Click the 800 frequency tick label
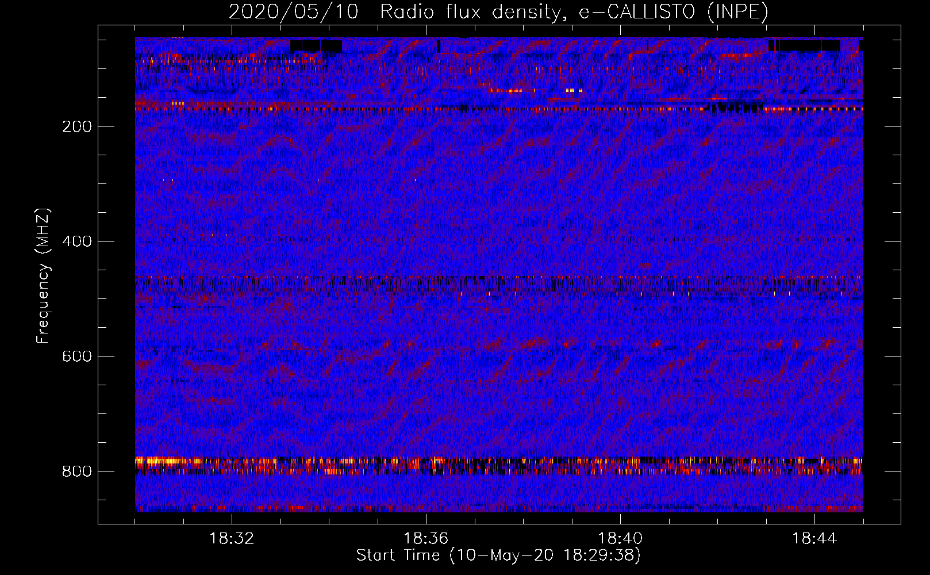Image resolution: width=930 pixels, height=575 pixels. [x=77, y=471]
